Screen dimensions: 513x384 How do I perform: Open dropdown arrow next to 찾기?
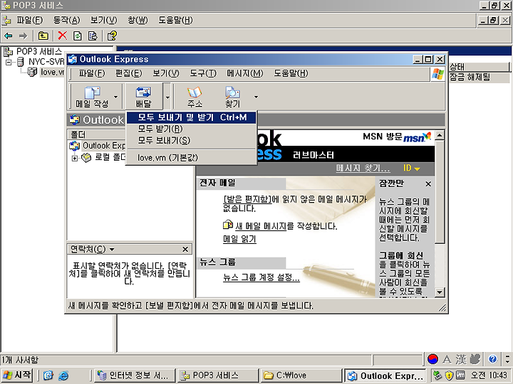pos(256,97)
